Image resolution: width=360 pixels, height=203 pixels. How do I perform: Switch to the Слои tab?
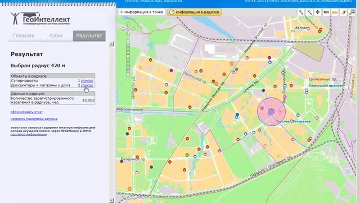(x=56, y=36)
